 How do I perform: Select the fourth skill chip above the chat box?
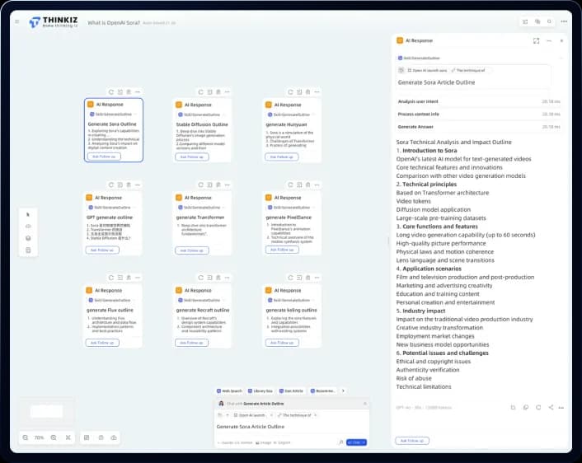[x=323, y=391]
